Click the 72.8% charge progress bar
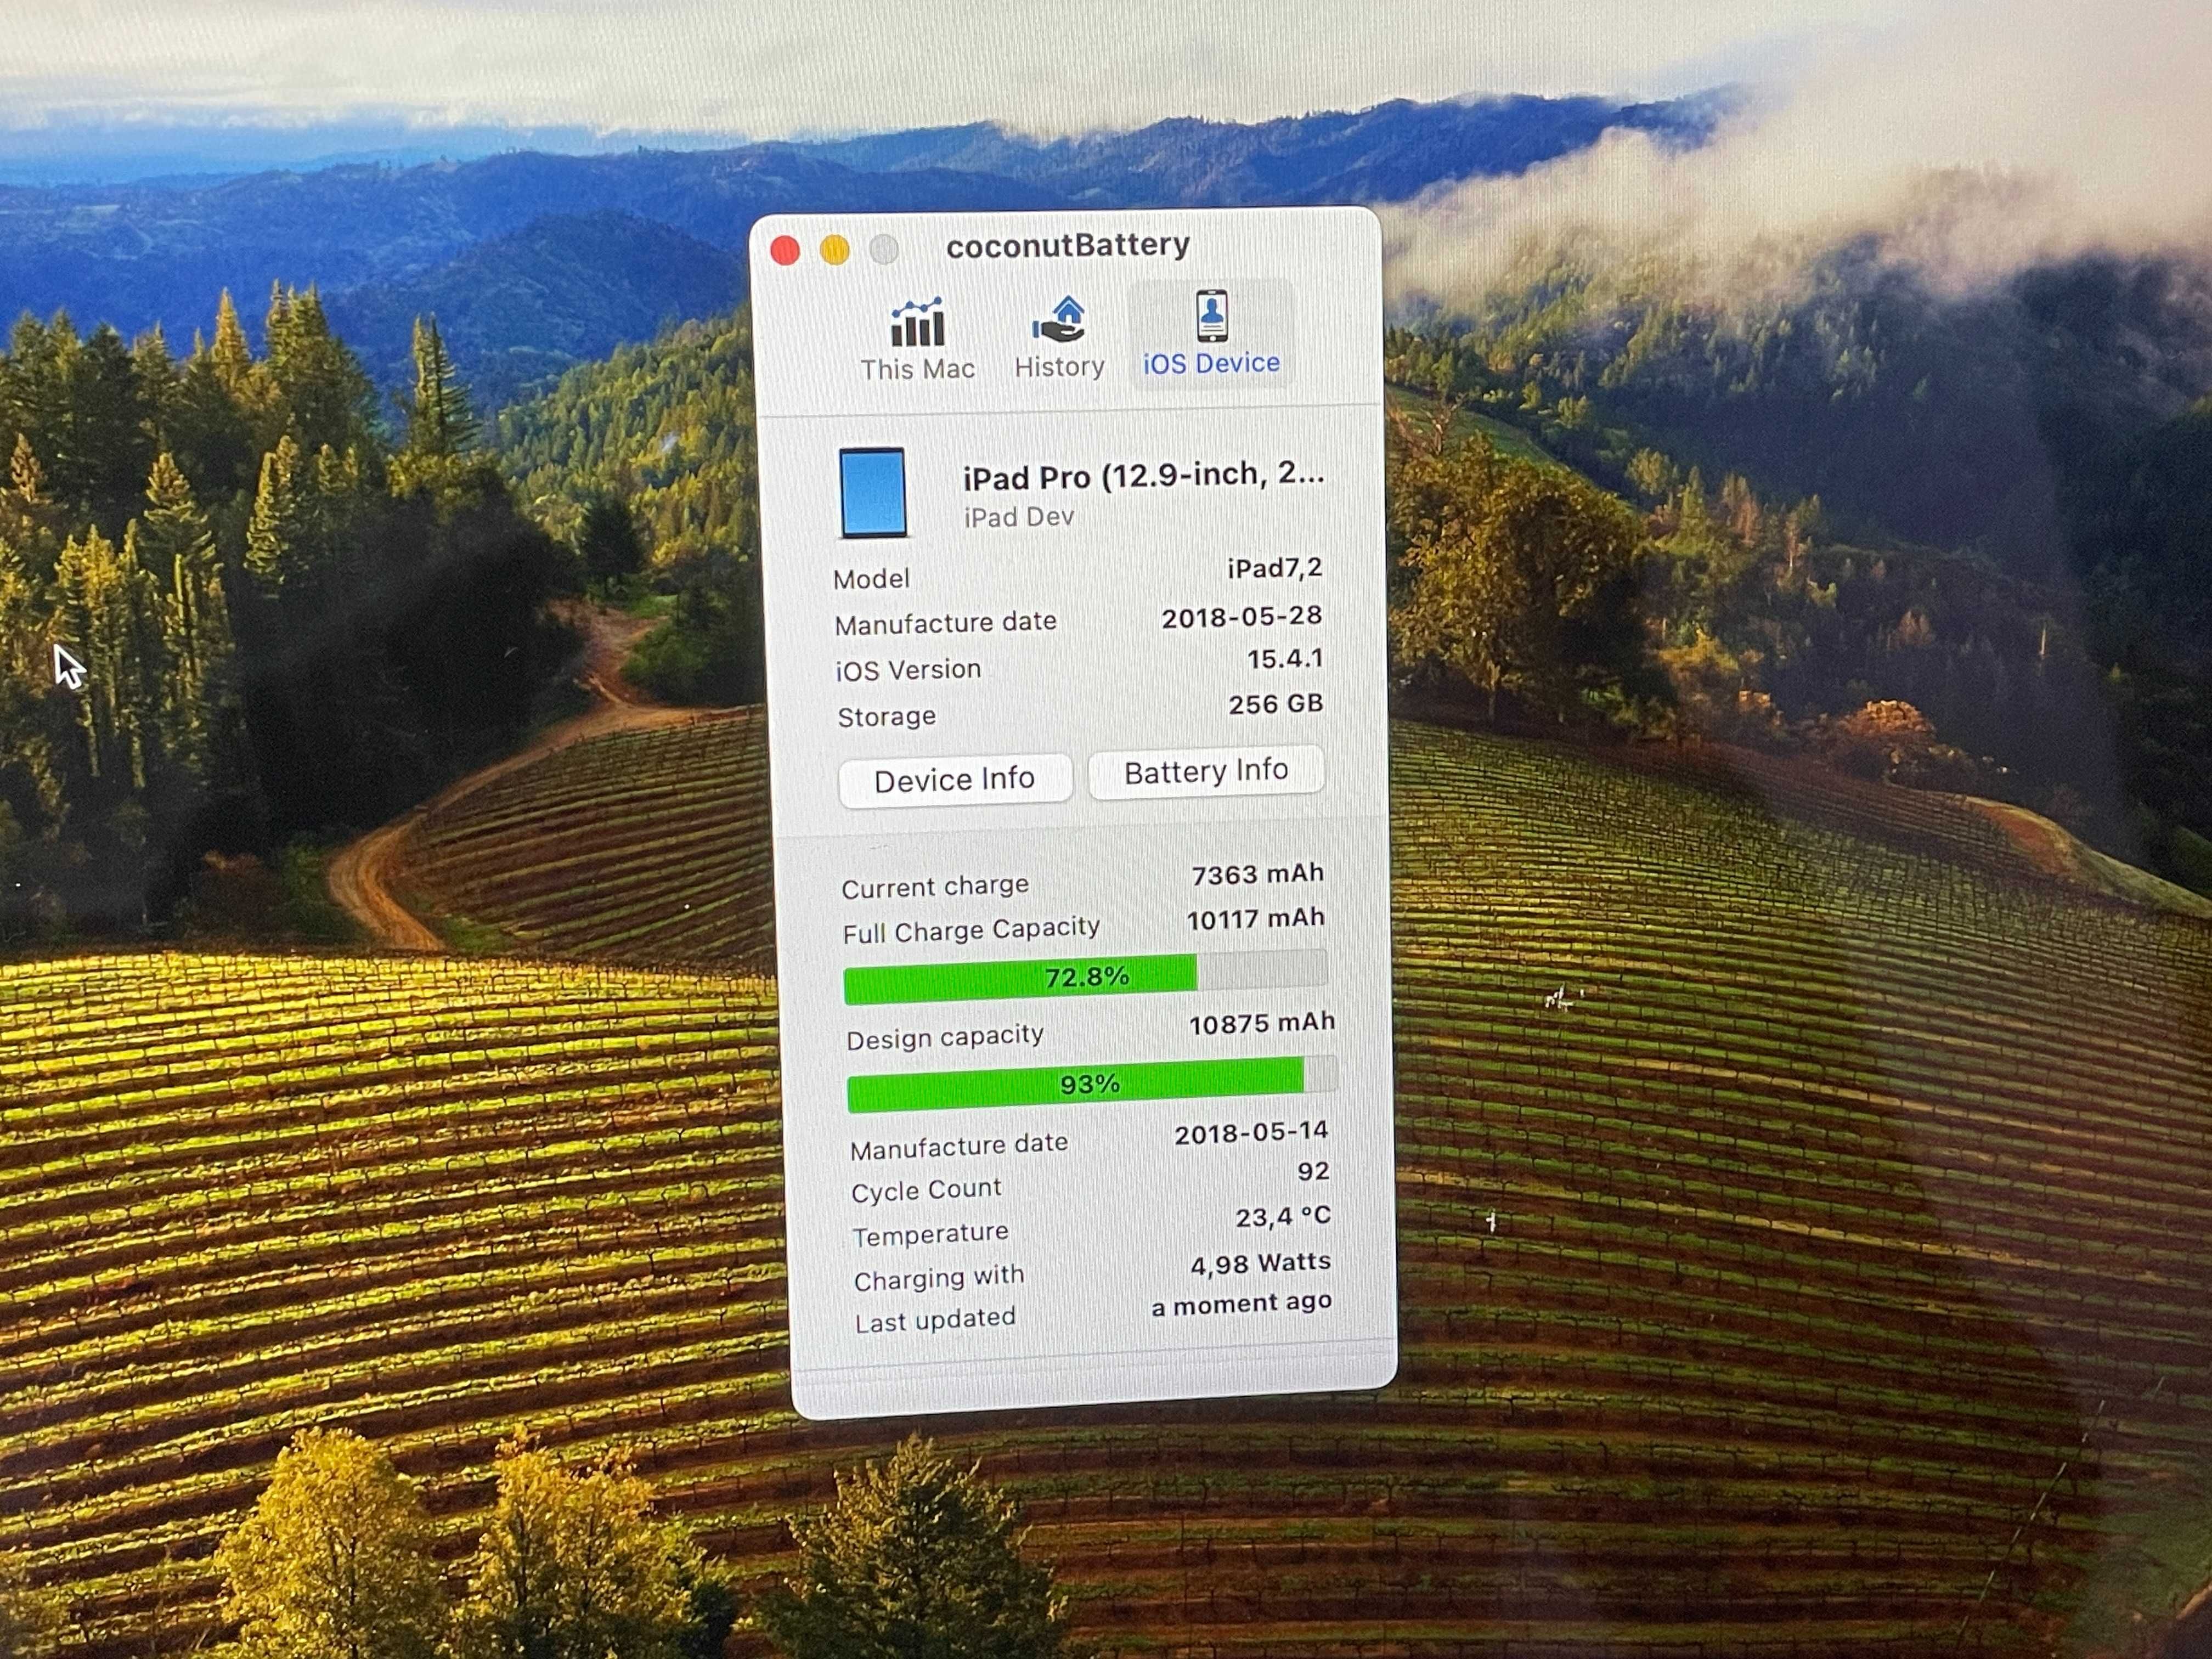Screen dimensions: 2212x1659 coord(1086,976)
